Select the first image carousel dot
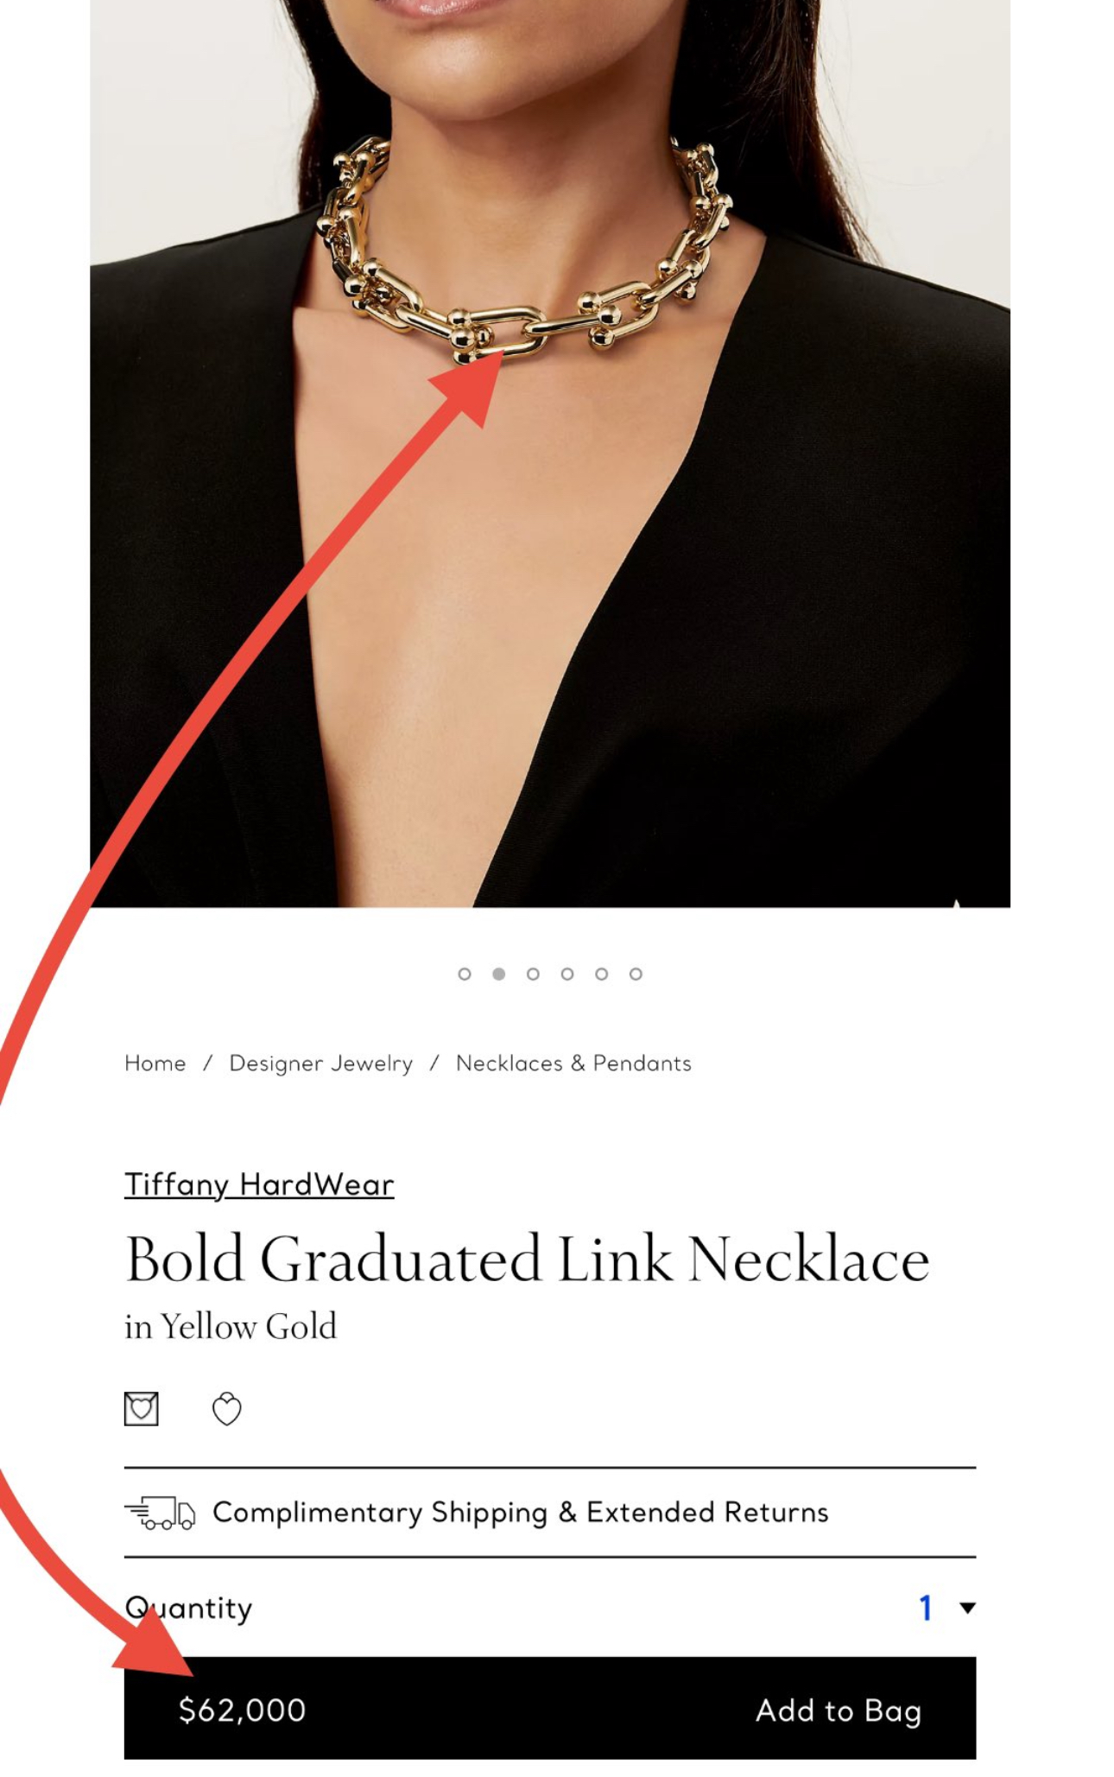 point(465,974)
